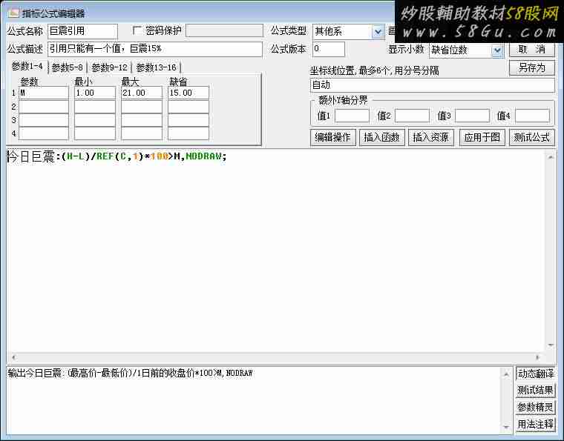Click the 公式版本 field showing 0

pyautogui.click(x=329, y=49)
